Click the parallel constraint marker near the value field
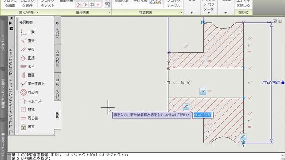This screenshot has width=285, height=160. click(186, 107)
